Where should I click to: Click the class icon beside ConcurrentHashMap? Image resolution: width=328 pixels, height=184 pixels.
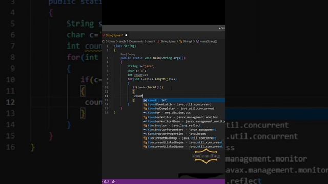(145, 138)
